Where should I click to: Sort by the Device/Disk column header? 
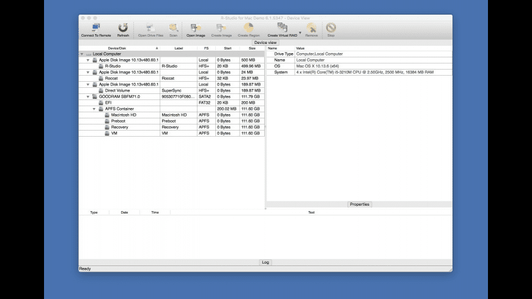pyautogui.click(x=117, y=48)
